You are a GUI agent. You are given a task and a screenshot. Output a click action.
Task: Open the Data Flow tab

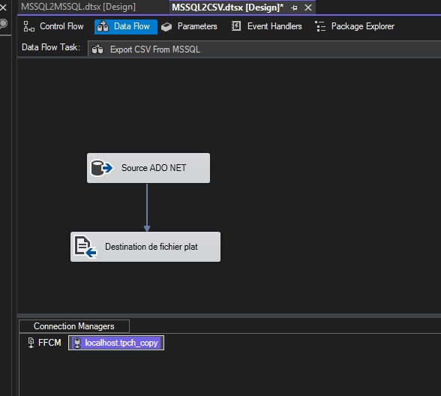(x=126, y=27)
